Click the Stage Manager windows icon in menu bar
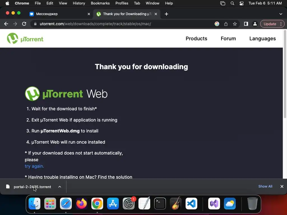Image resolution: width=287 pixels, height=215 pixels. point(223,3)
